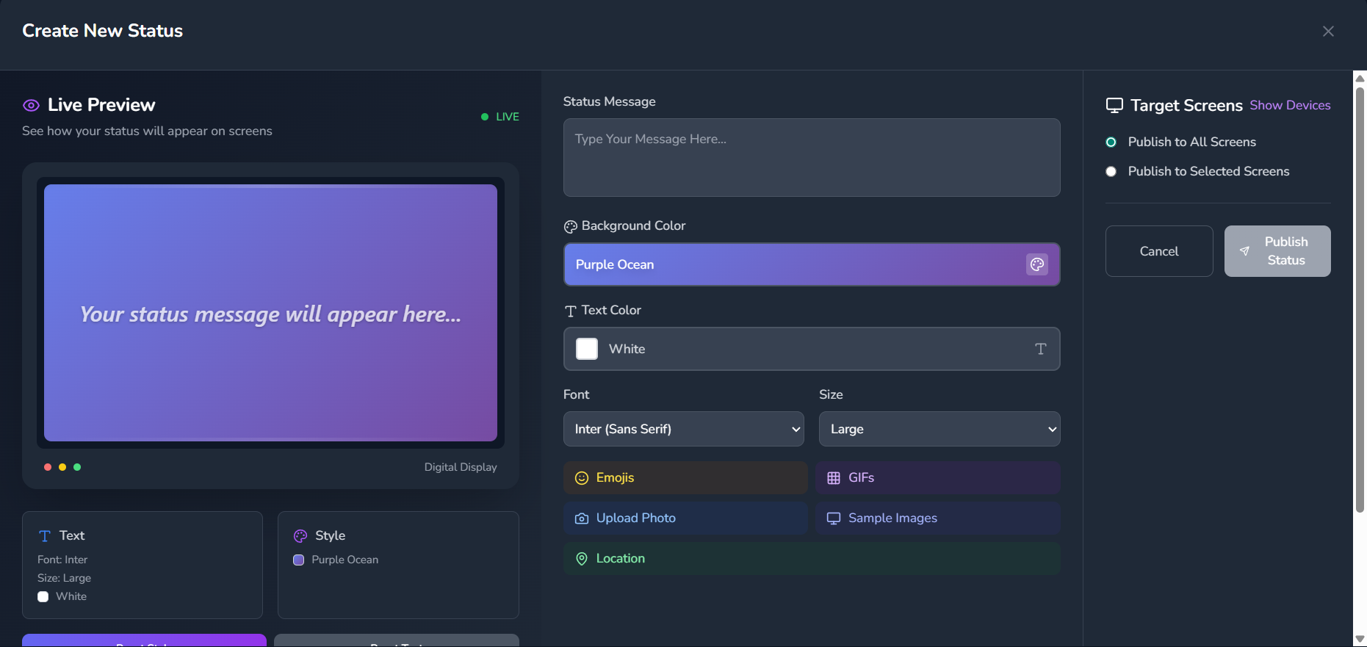Click the T icon in Text Color field

pos(1040,349)
